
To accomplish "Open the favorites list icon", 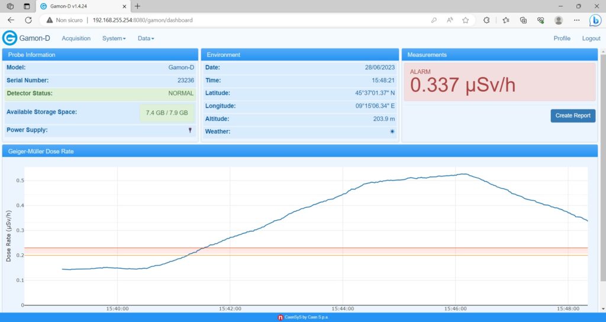I will pos(506,20).
